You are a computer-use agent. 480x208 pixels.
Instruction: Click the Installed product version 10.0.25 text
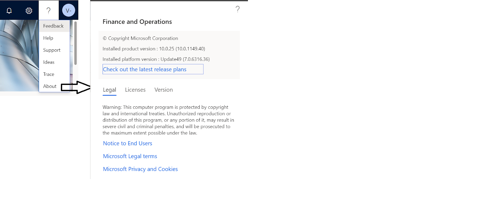[x=154, y=49]
